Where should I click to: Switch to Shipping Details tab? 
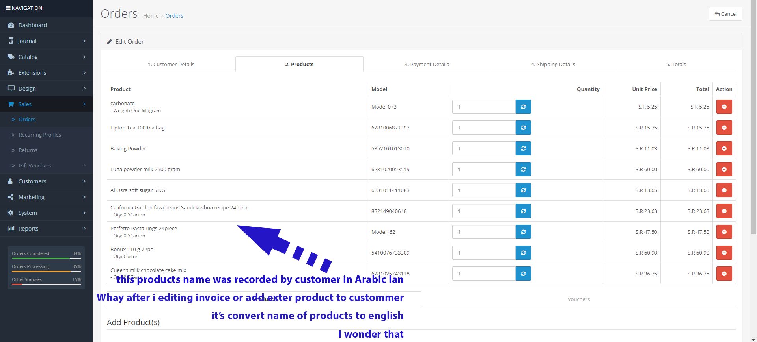[x=553, y=64]
